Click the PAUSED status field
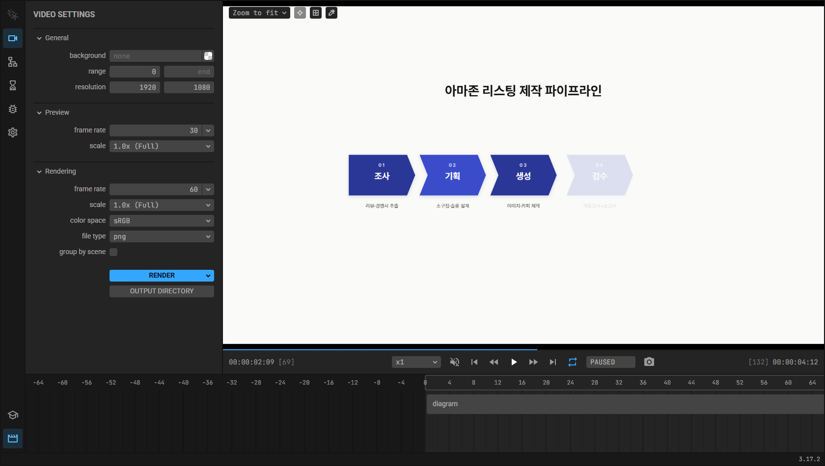825x466 pixels. [611, 362]
